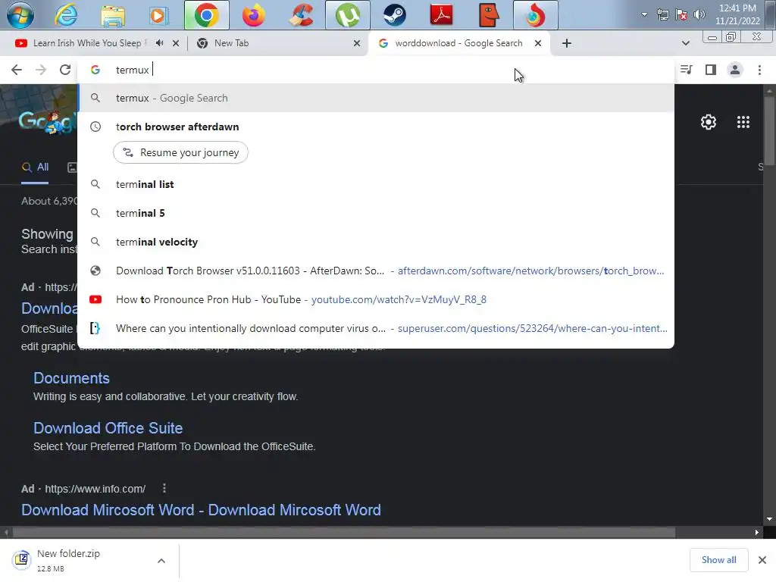Screen dimensions: 776x582
Task: Open Download Mircosoft Word ad link
Action: (x=201, y=510)
